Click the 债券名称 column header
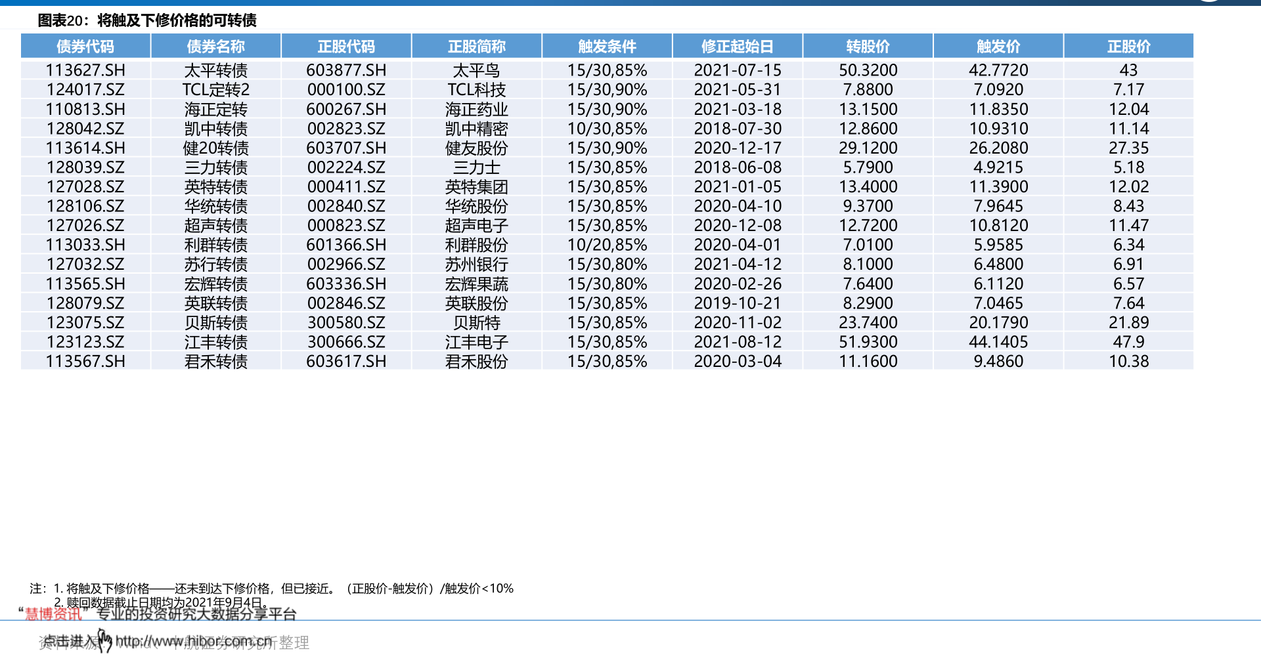Image resolution: width=1261 pixels, height=659 pixels. click(215, 46)
